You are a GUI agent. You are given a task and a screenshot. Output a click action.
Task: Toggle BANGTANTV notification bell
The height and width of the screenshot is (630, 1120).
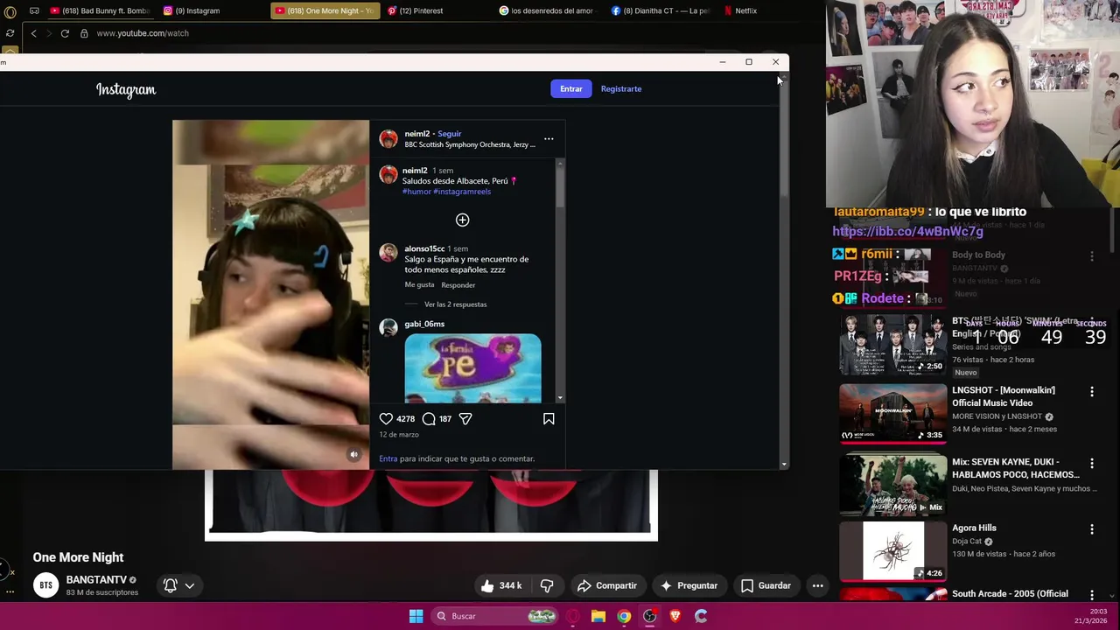tap(171, 585)
